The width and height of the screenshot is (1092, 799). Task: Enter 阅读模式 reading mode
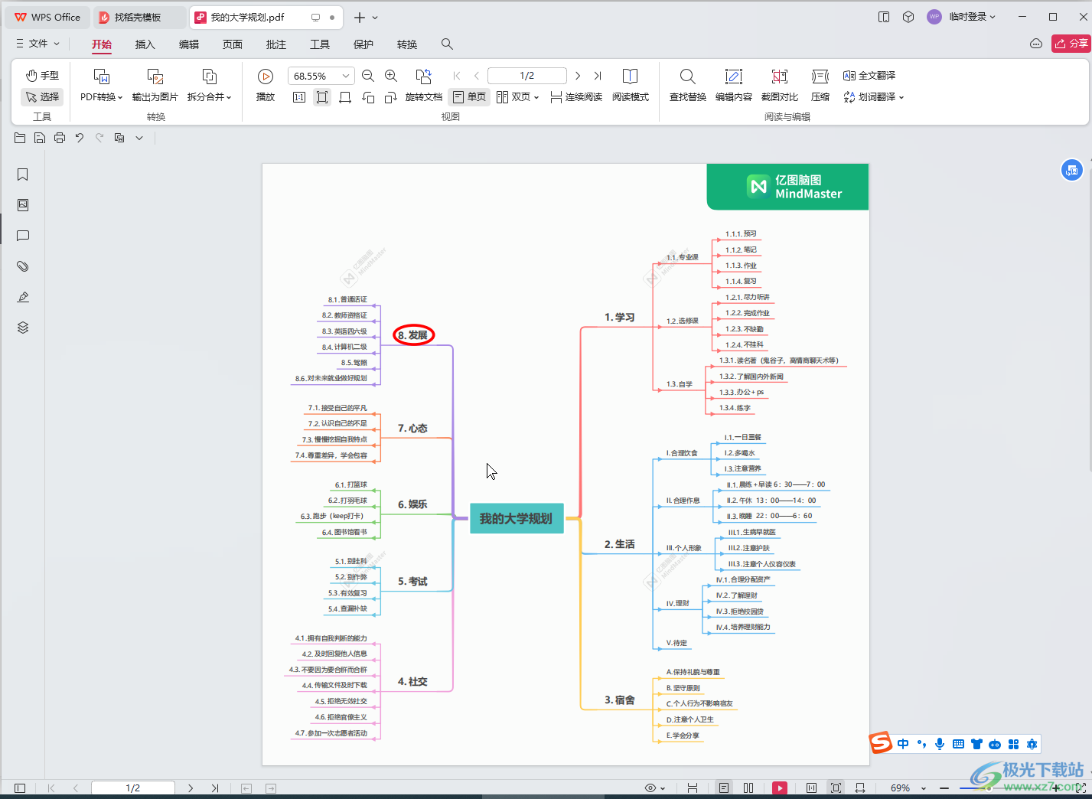tap(631, 85)
